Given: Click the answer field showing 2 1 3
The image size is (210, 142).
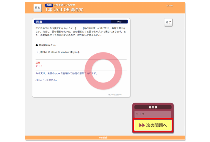Looking at the screenshot, I should click(153, 114).
